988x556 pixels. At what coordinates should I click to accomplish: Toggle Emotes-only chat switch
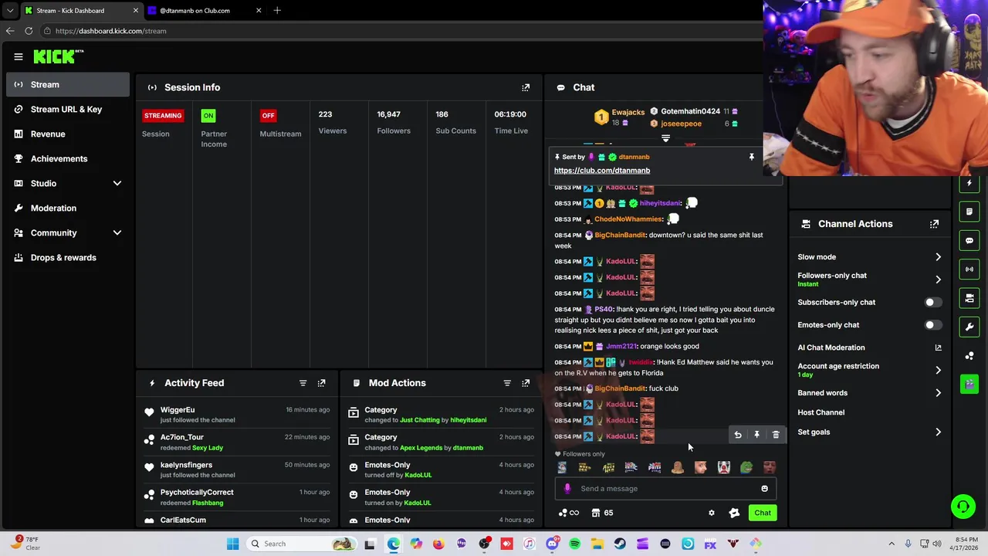[932, 325]
